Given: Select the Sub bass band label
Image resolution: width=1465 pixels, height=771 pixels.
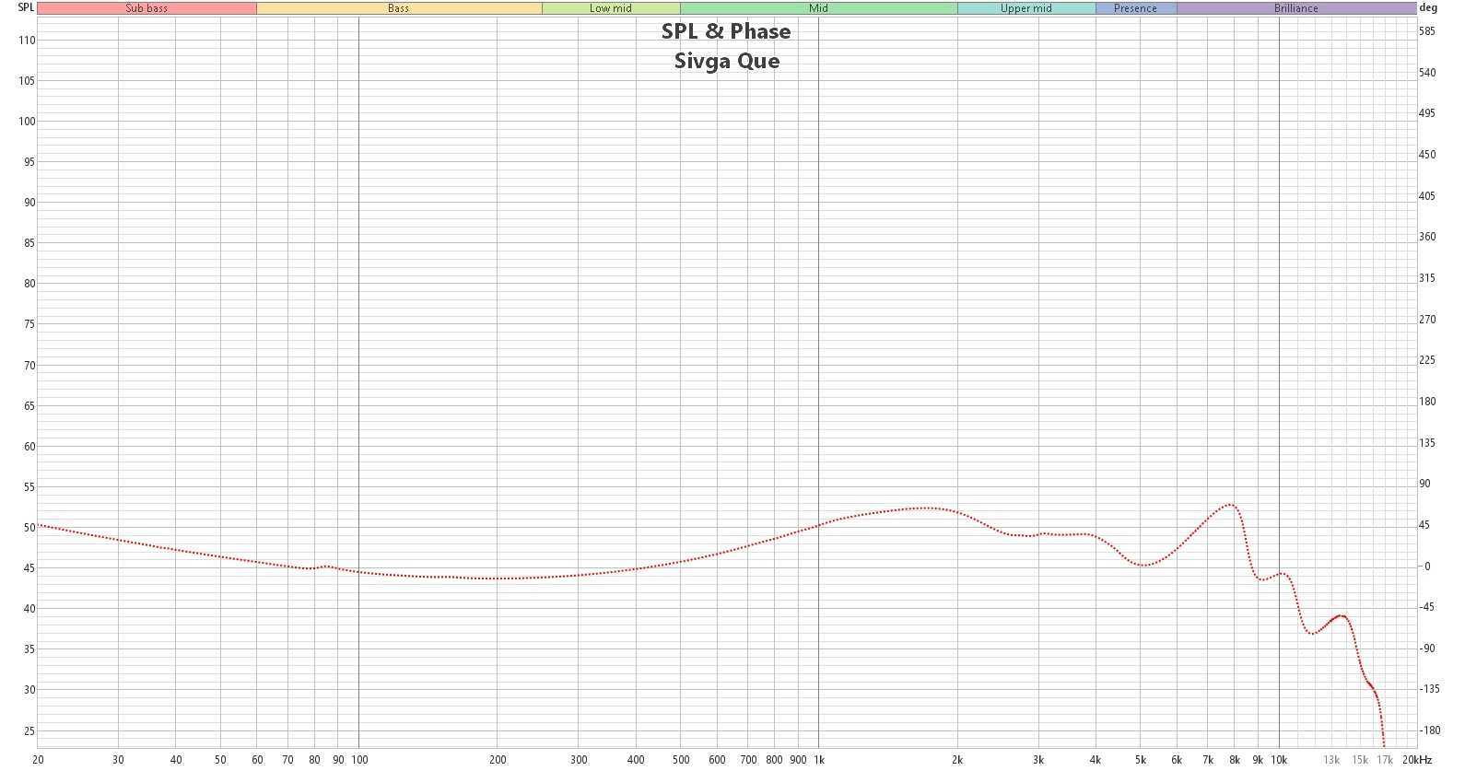Looking at the screenshot, I should pyautogui.click(x=146, y=8).
